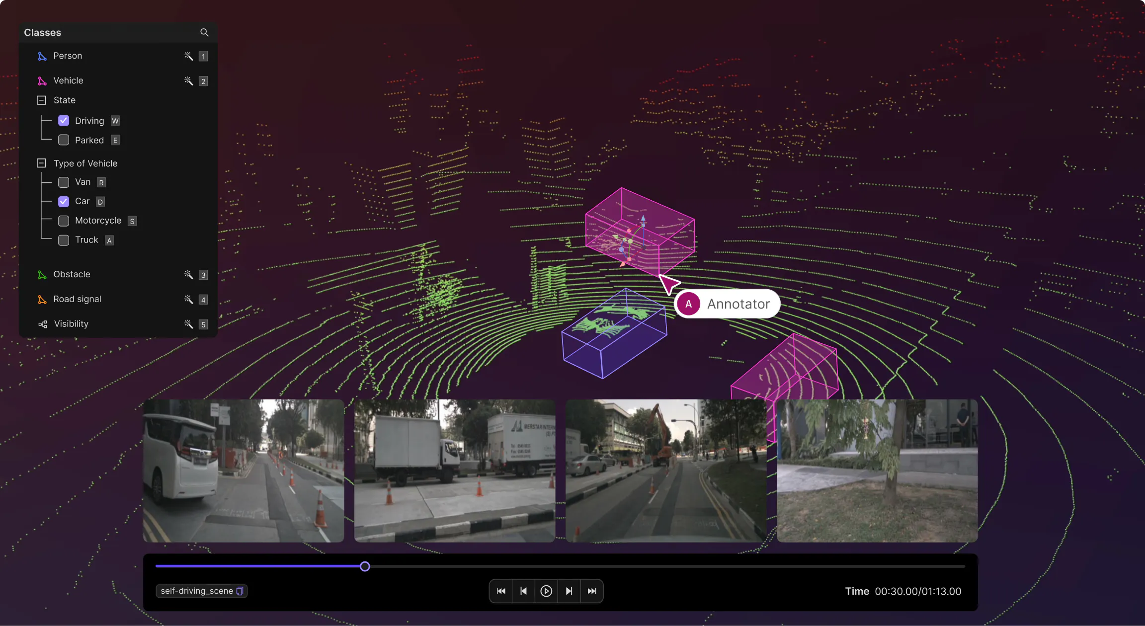
Task: Click hotkey badge 4 for Road signal
Action: click(203, 300)
